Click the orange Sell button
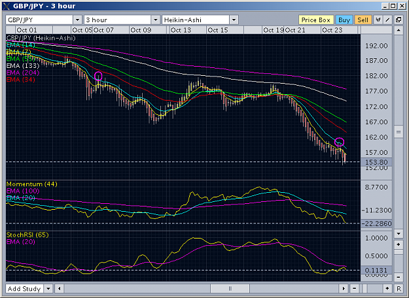The image size is (409, 298). click(x=363, y=20)
